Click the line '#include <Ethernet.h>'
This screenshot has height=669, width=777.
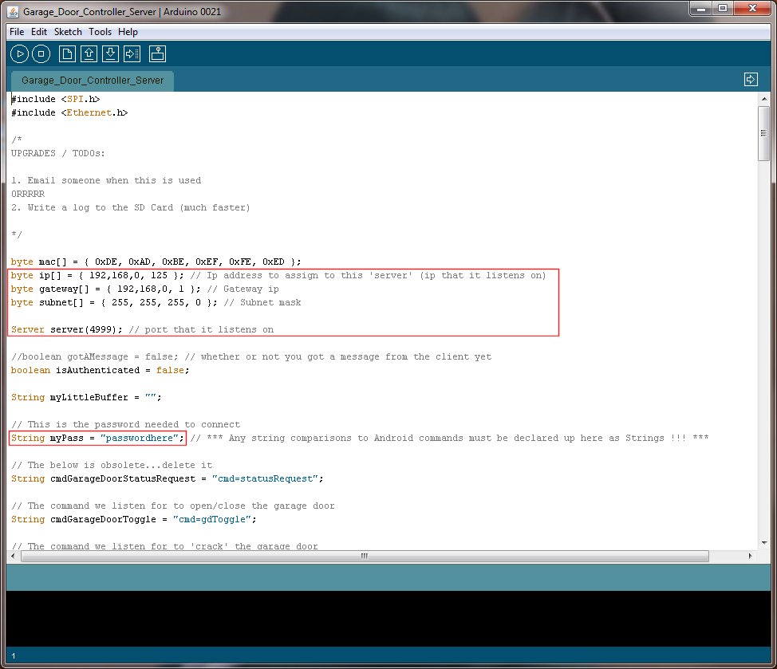click(69, 113)
